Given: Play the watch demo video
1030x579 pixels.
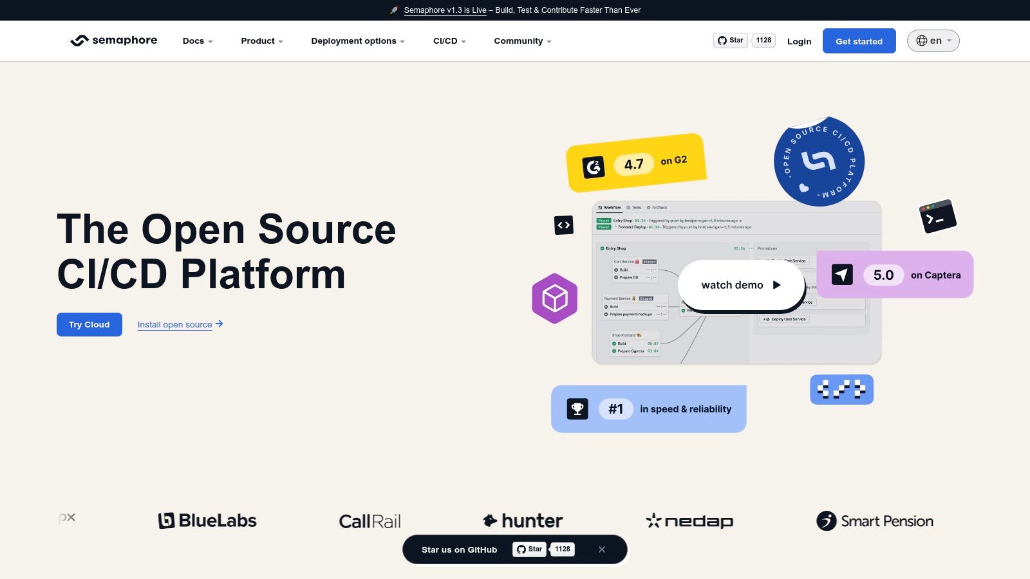Looking at the screenshot, I should (x=741, y=285).
